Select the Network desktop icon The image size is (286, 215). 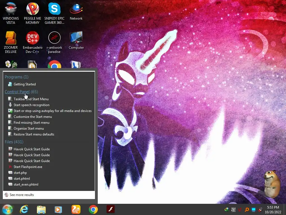[76, 11]
